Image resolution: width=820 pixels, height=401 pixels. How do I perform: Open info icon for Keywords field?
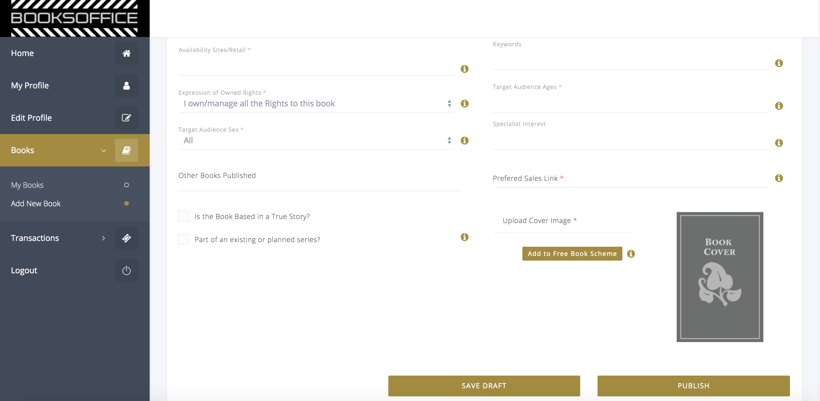pos(779,63)
